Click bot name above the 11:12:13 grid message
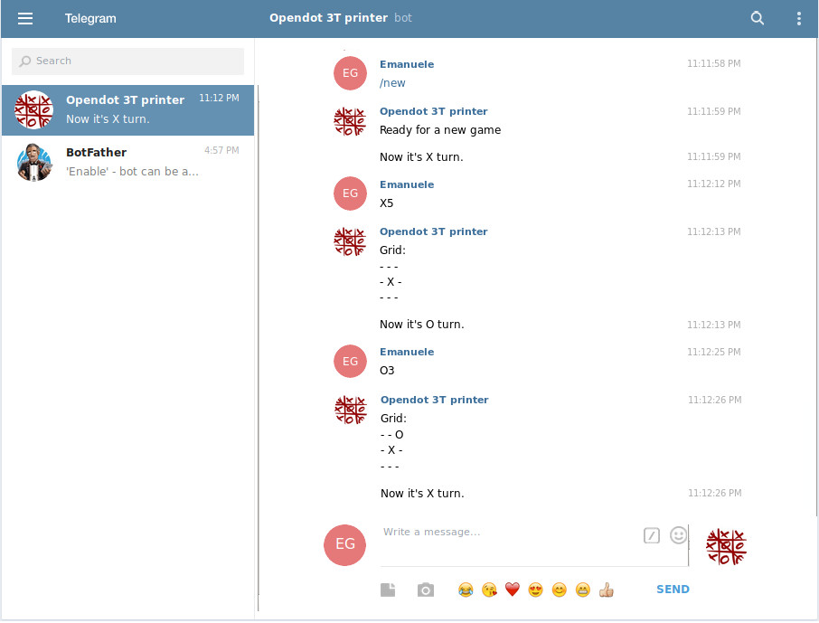The image size is (819, 623). pos(434,231)
